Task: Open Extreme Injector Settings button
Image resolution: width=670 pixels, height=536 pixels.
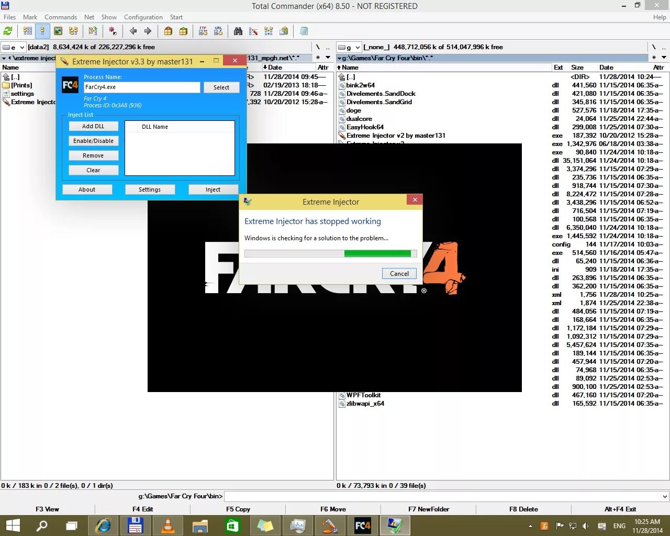Action: click(150, 189)
